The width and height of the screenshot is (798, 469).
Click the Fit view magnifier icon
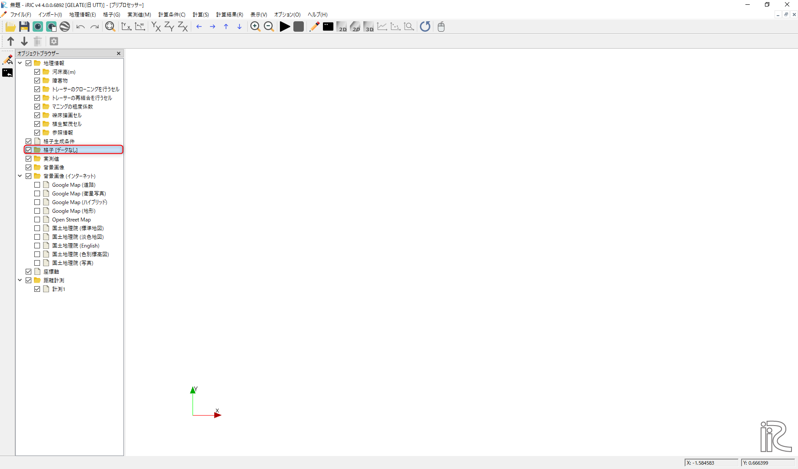point(110,27)
